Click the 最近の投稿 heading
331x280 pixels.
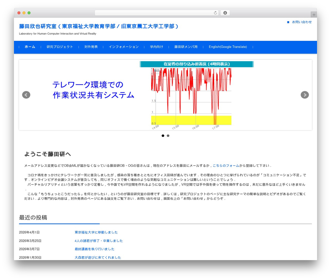click(33, 217)
